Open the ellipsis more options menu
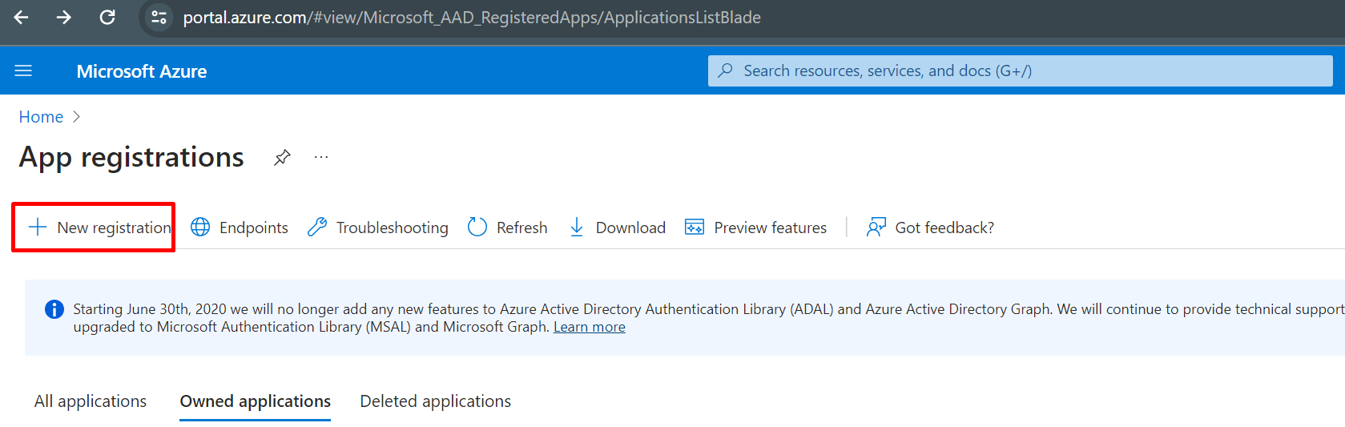Image resolution: width=1345 pixels, height=427 pixels. (321, 158)
